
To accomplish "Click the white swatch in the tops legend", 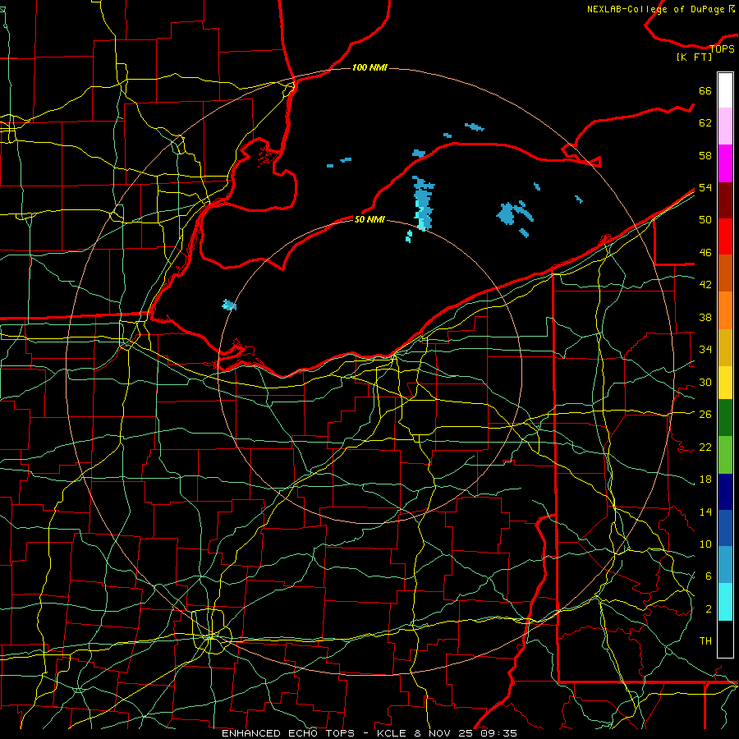I will point(725,90).
